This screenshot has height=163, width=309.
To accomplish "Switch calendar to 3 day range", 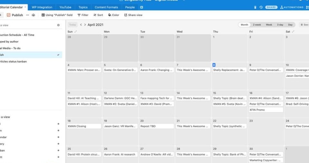I will pos(280,25).
